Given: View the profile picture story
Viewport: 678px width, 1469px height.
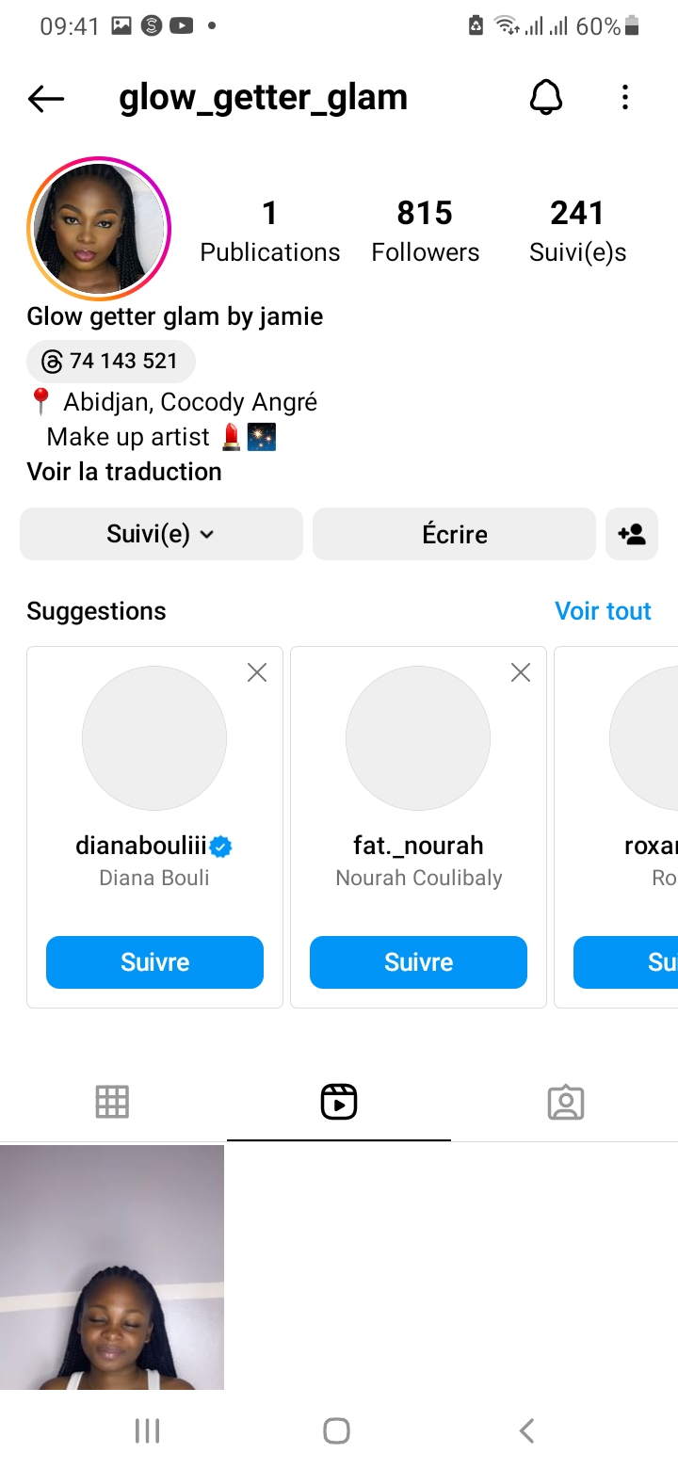Looking at the screenshot, I should pyautogui.click(x=99, y=229).
